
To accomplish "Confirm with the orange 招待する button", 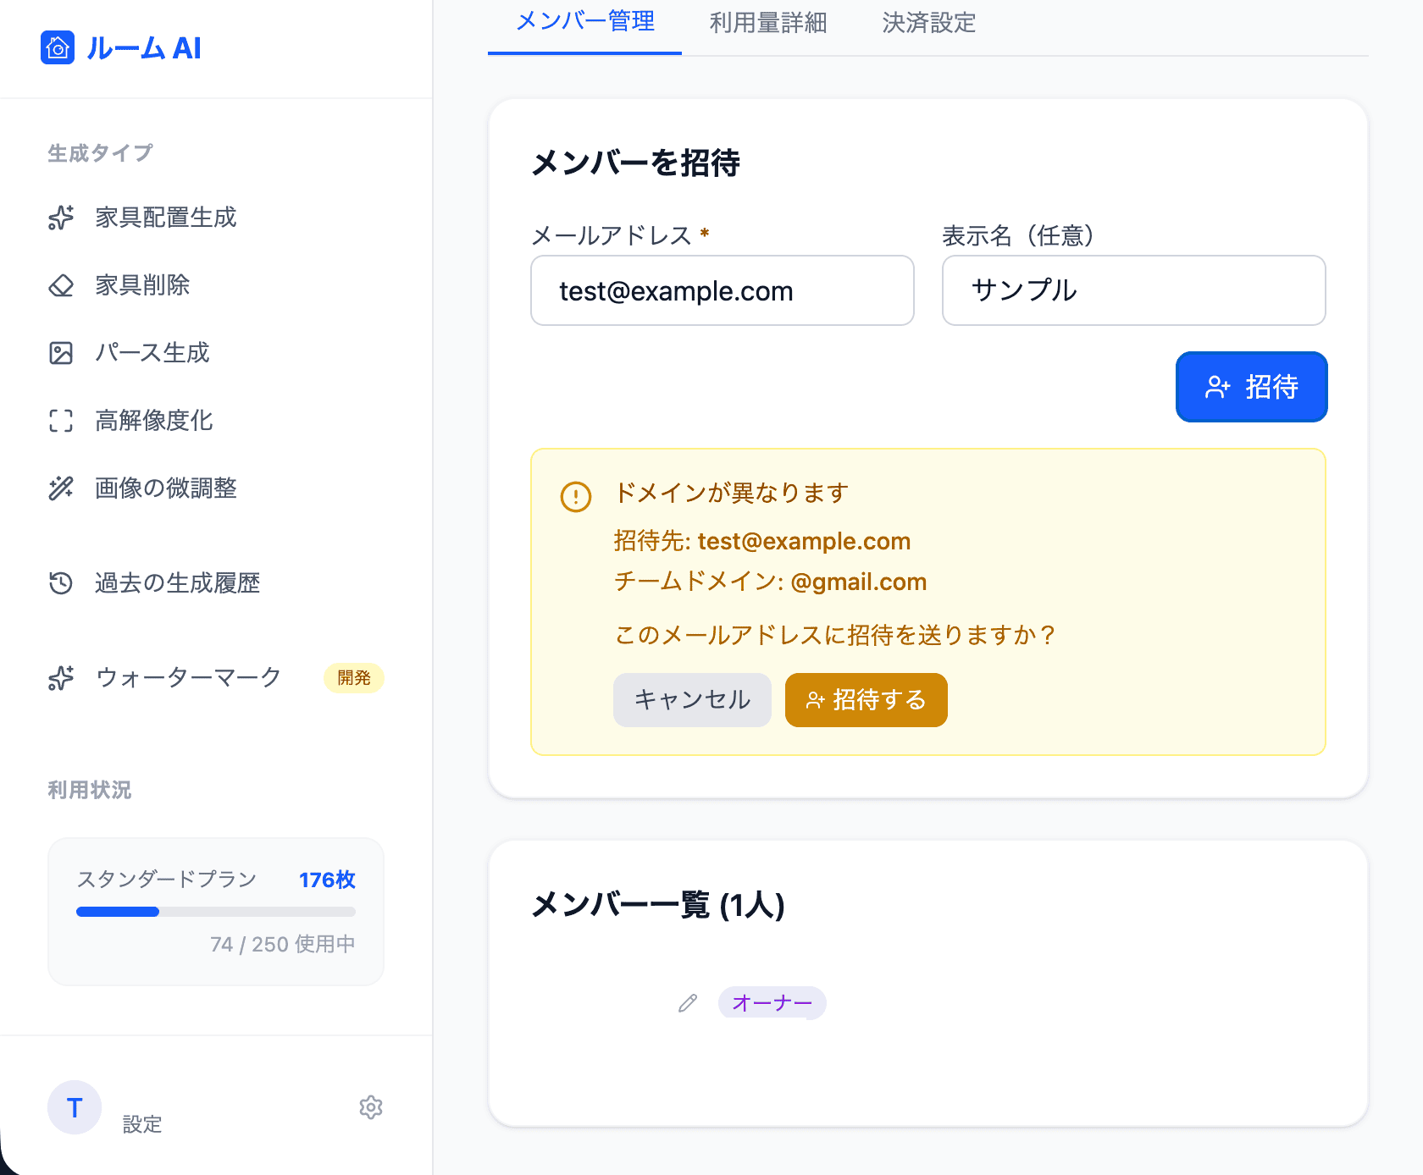I will point(866,700).
